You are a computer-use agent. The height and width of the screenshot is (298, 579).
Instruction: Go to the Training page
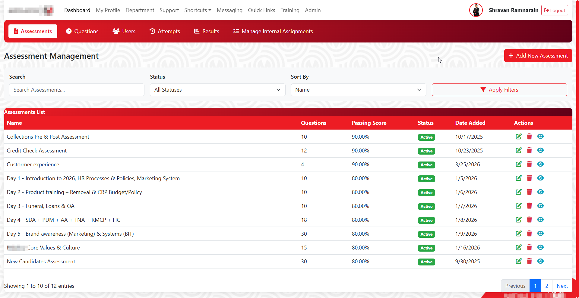290,10
